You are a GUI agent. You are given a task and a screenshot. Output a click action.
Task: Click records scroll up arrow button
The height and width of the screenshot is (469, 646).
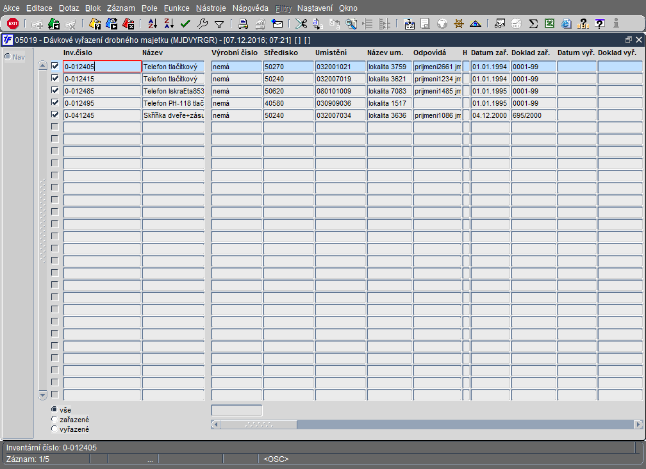coord(42,65)
